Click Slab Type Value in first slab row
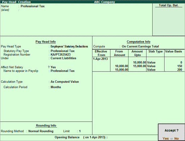 click(x=151, y=62)
